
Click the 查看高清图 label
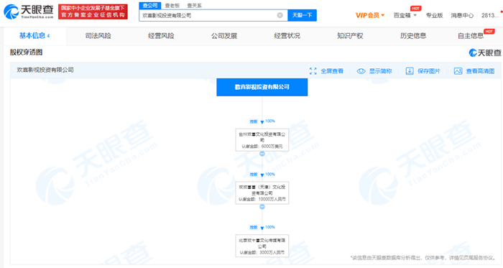(x=480, y=71)
